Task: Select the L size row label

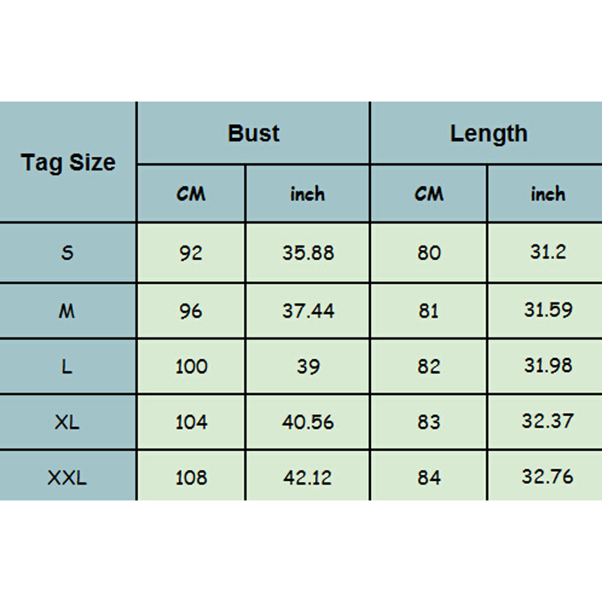Action: (x=67, y=366)
